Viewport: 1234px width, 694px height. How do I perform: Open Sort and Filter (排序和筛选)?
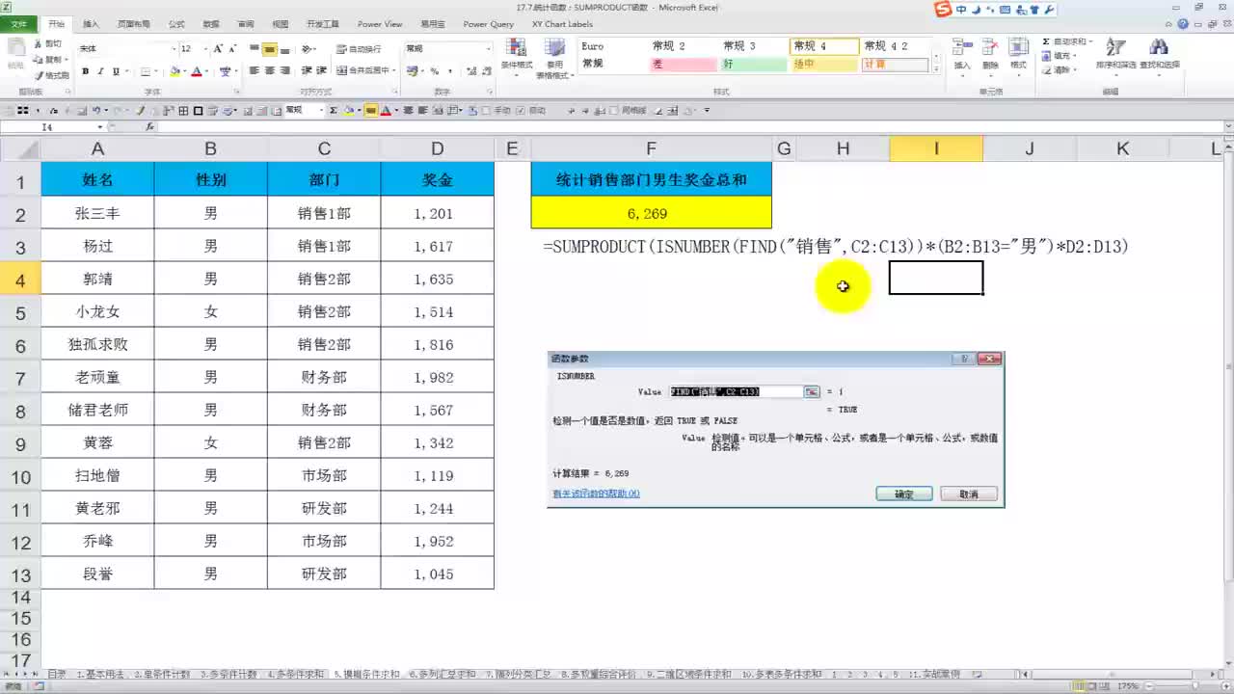coord(1115,55)
